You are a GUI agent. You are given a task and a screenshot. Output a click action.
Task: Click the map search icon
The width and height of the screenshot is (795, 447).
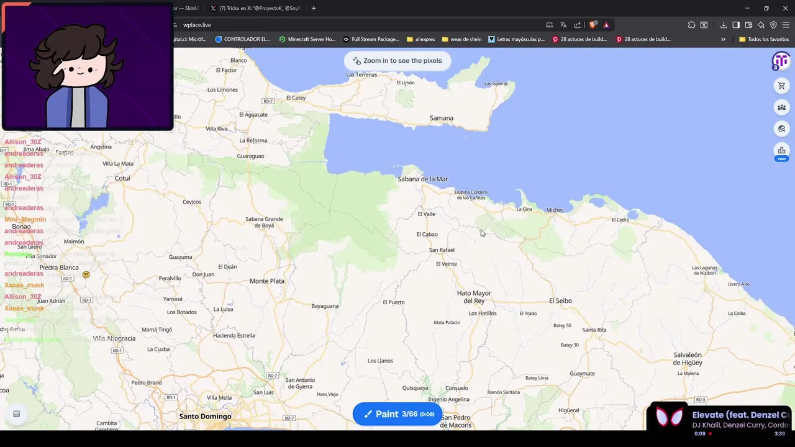click(x=781, y=129)
